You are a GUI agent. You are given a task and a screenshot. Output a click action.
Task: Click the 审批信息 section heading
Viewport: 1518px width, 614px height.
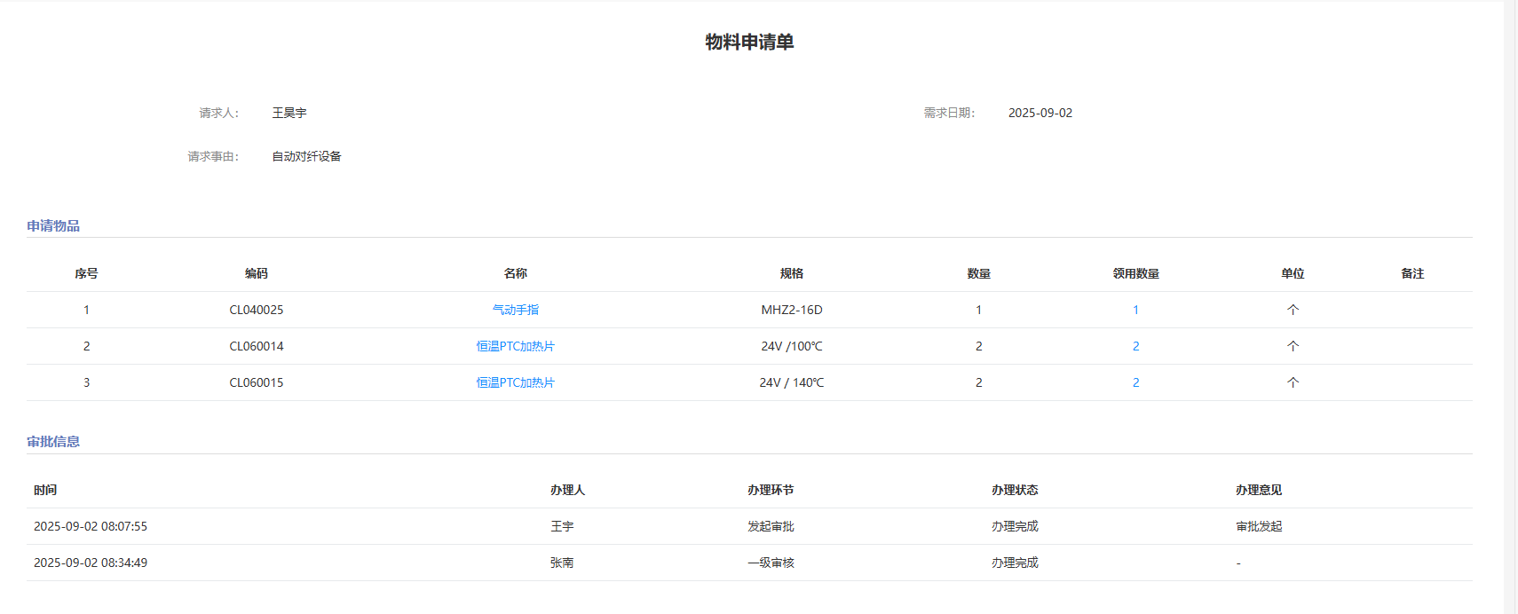[x=53, y=441]
